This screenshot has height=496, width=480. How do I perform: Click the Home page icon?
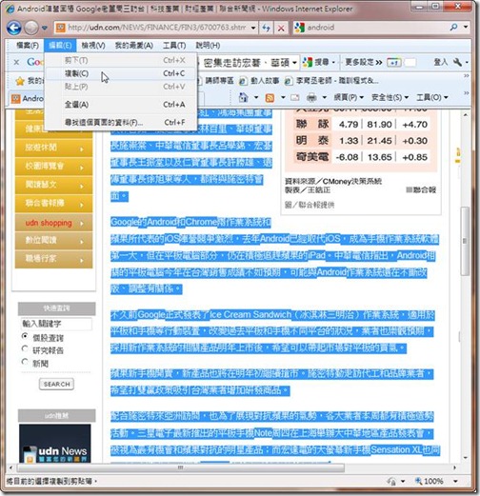(x=243, y=97)
